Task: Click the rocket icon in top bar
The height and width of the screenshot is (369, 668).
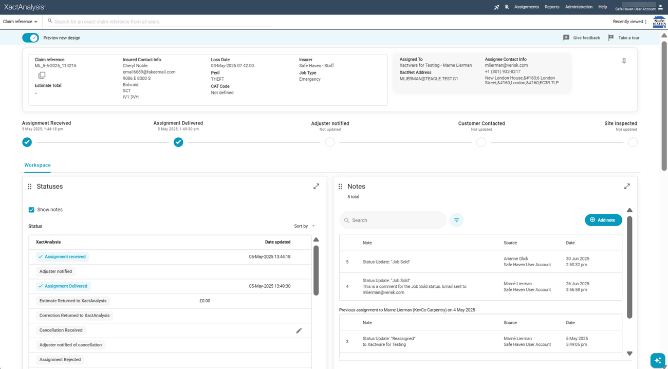Action: [496, 7]
